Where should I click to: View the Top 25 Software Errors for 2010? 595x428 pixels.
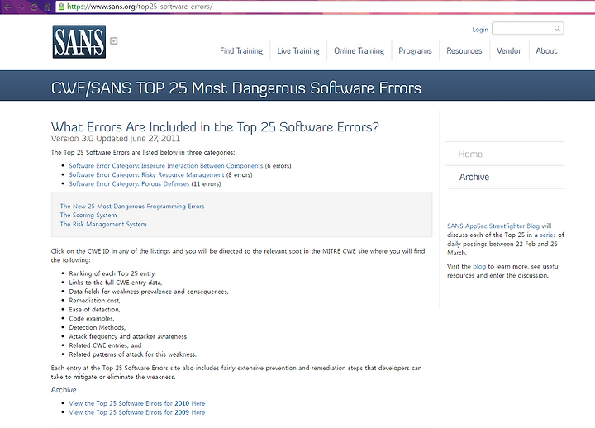pyautogui.click(x=137, y=403)
